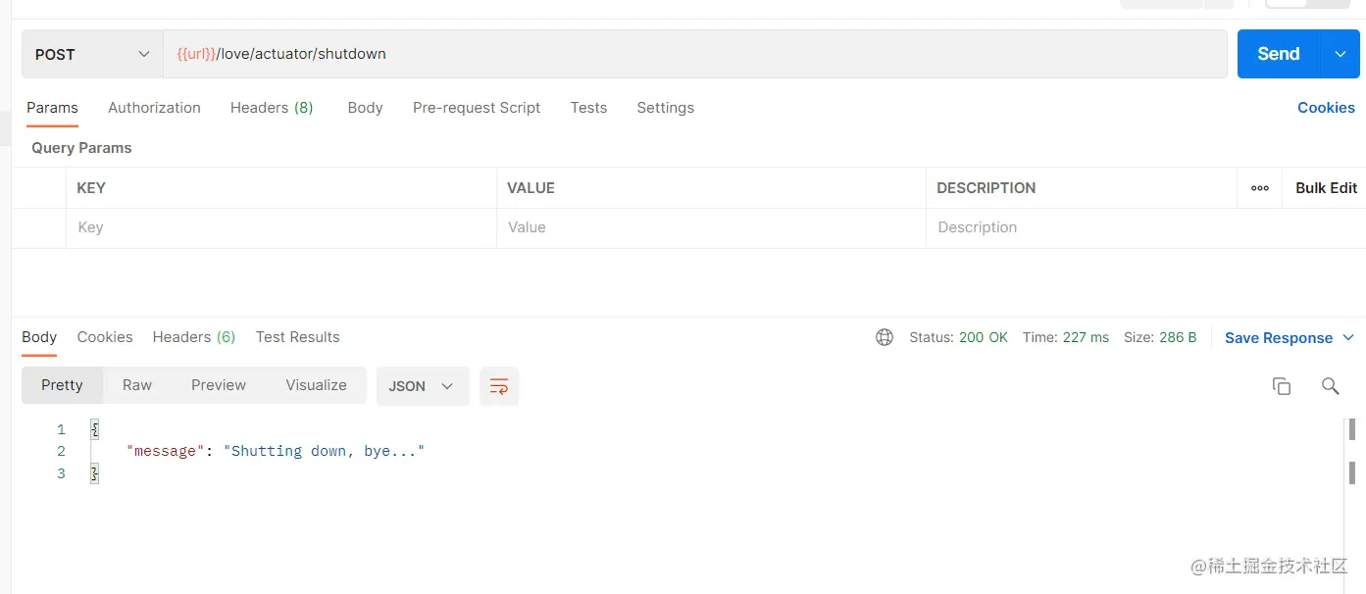Switch to the request Body tab
This screenshot has width=1366, height=594.
(365, 108)
